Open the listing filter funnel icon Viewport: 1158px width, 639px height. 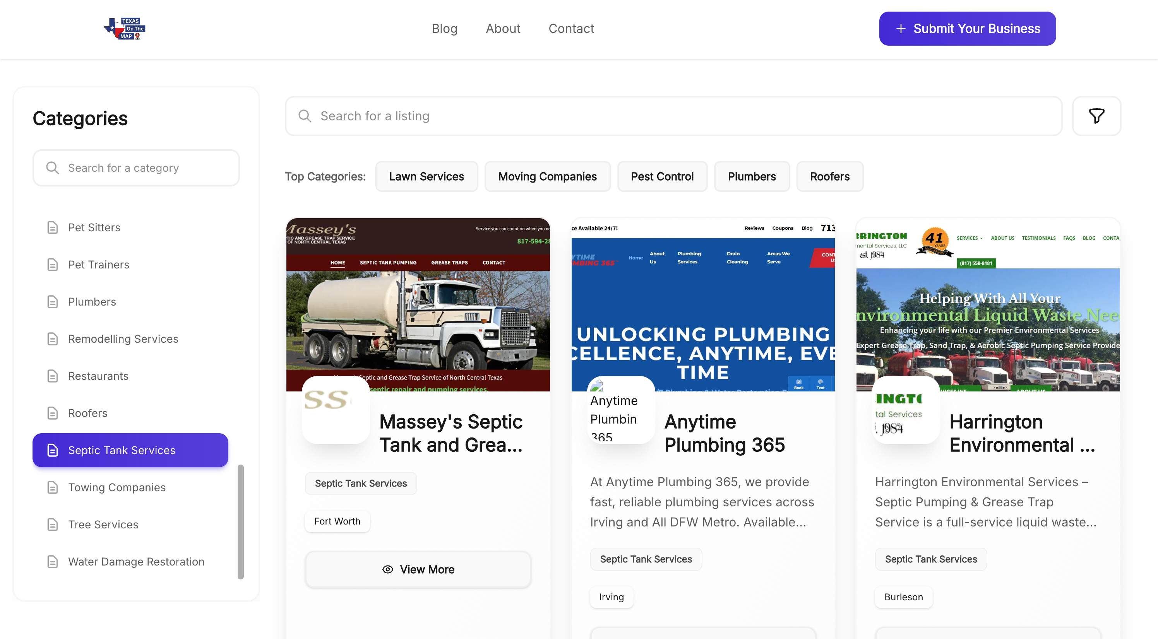[1096, 116]
